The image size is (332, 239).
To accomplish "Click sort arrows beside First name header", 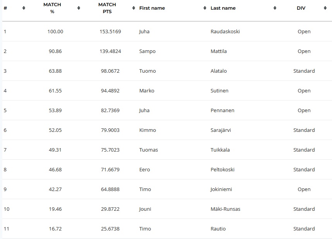I will click(205, 8).
